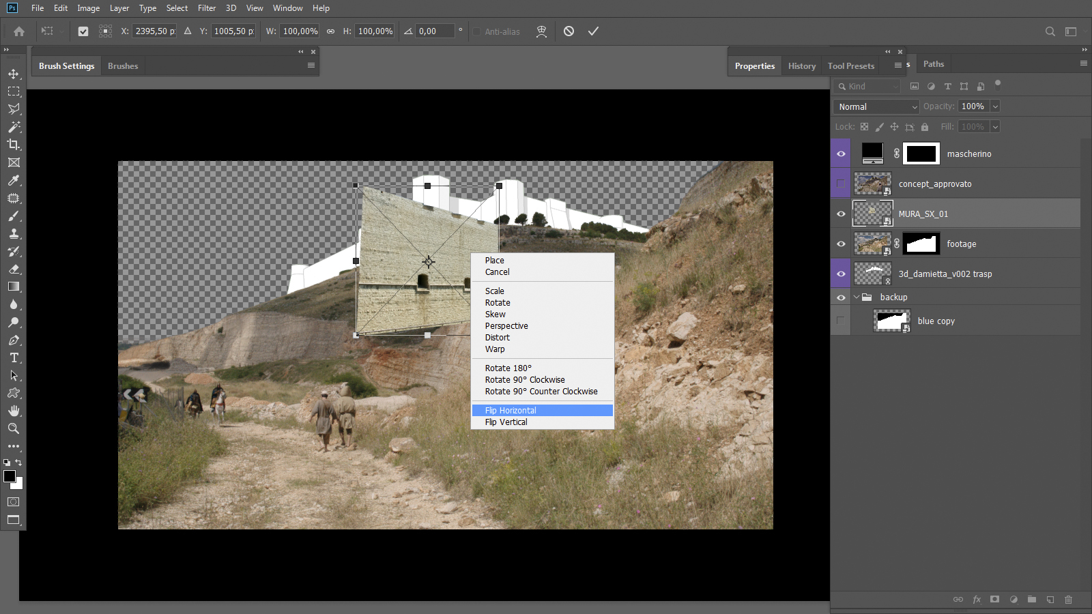
Task: Collapse the backup layer group
Action: (857, 297)
